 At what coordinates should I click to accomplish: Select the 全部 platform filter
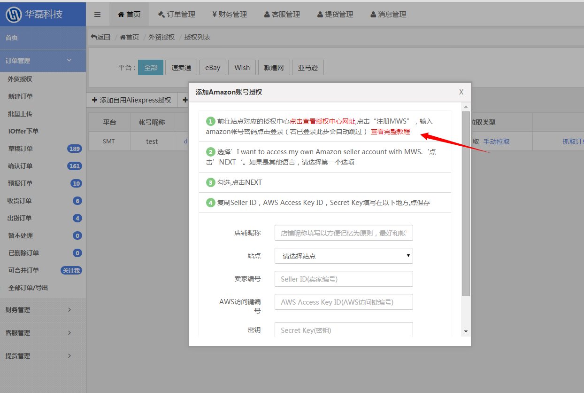[151, 68]
